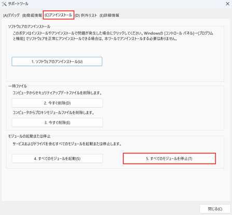Start all modules with すべてのモジュールを起動(S)
This screenshot has height=215, width=232.
(57, 158)
